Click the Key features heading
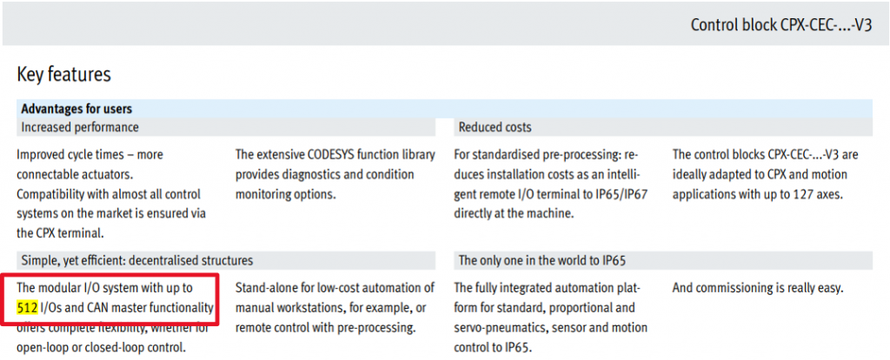The height and width of the screenshot is (360, 890). point(63,75)
